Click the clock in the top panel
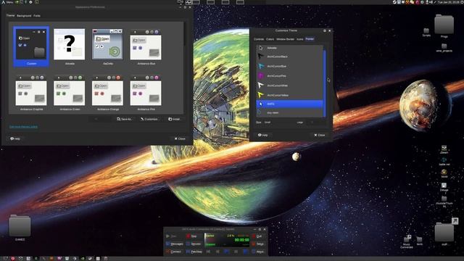Viewport: 464px width, 261px height. [449, 2]
